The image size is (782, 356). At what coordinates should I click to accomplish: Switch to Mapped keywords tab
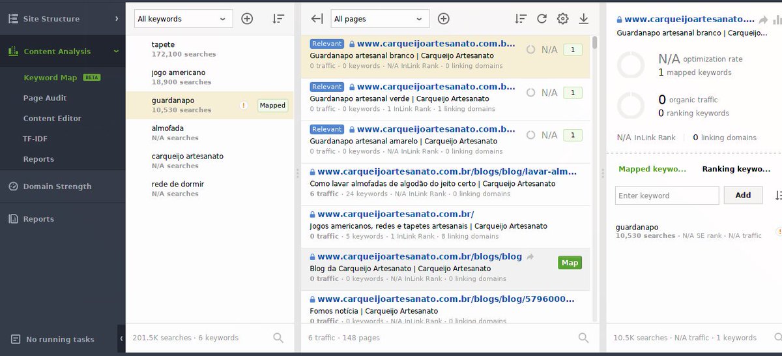pyautogui.click(x=652, y=169)
